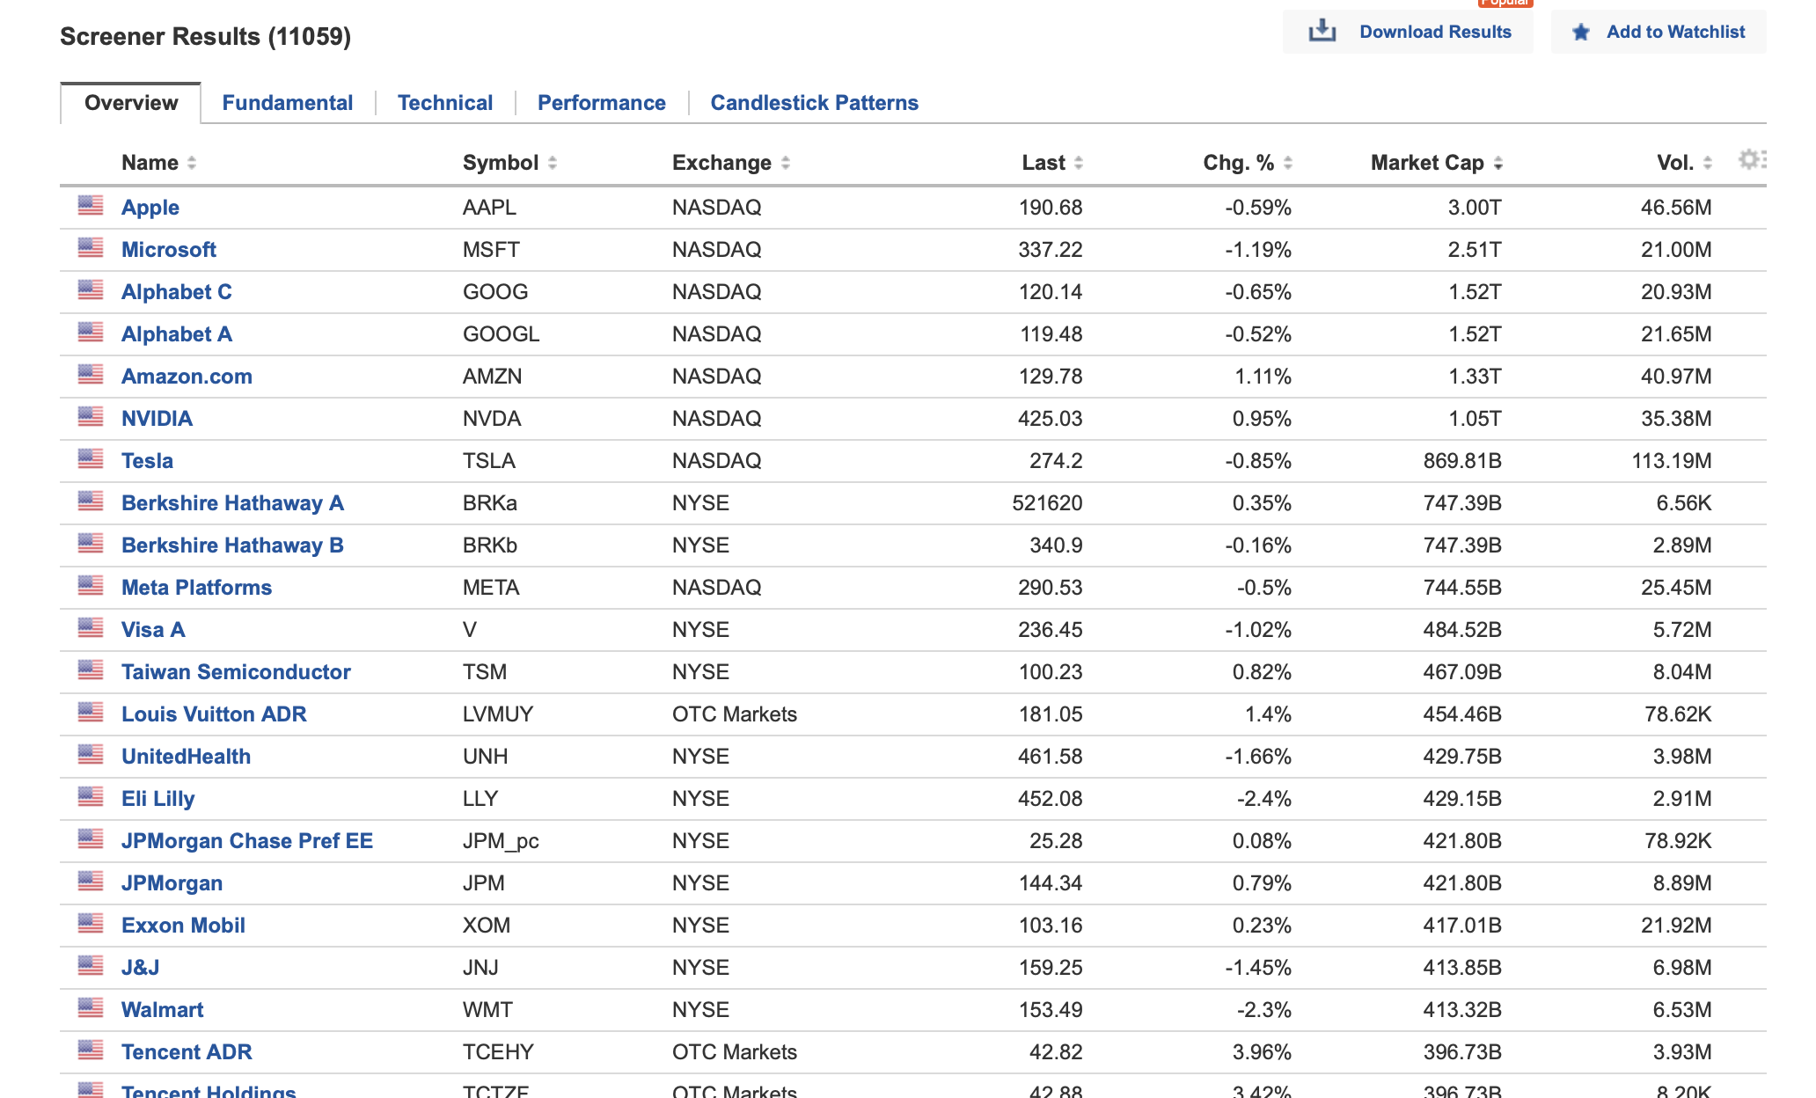Switch to the Performance tab
Screen dimensions: 1816x1098
click(x=601, y=103)
